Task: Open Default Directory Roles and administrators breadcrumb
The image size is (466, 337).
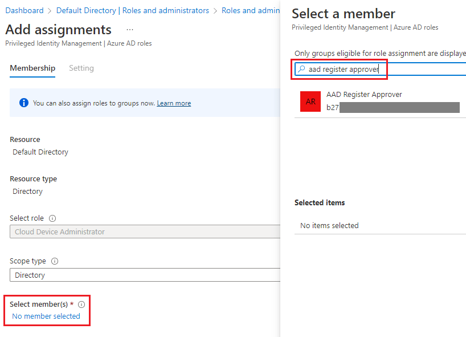Action: 132,10
